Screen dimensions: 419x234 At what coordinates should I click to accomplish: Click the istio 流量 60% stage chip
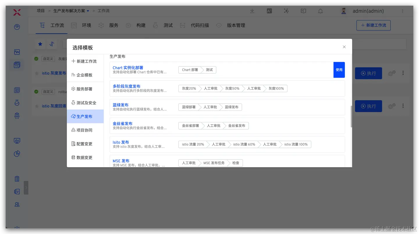pos(244,144)
